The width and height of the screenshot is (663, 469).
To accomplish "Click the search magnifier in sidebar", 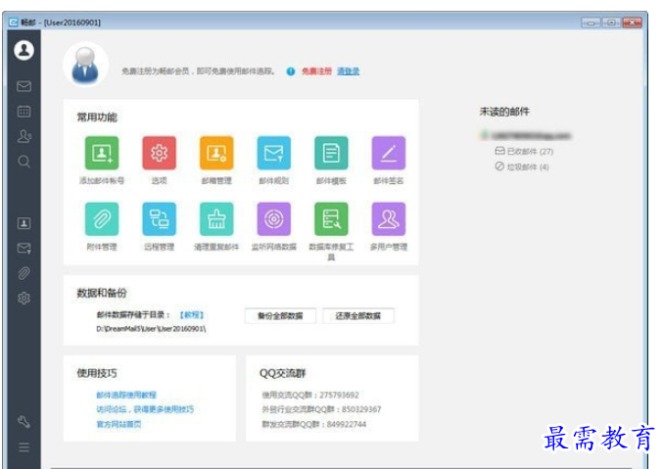I will point(24,162).
